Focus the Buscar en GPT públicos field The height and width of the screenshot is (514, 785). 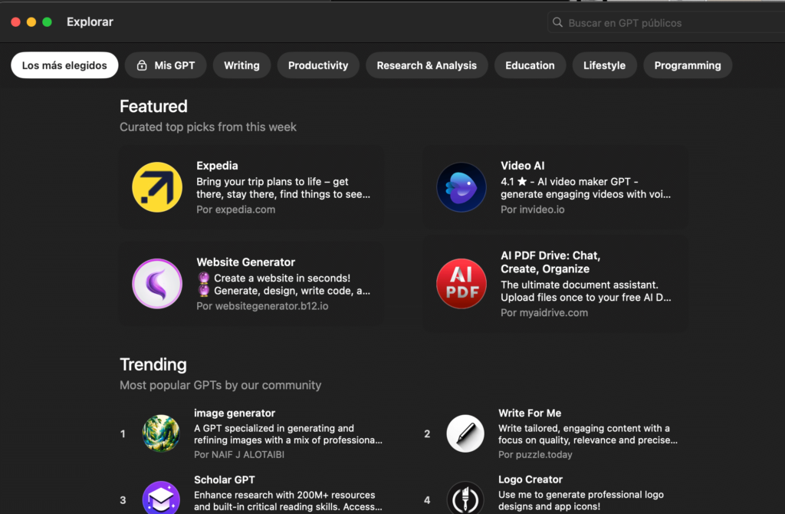click(666, 22)
